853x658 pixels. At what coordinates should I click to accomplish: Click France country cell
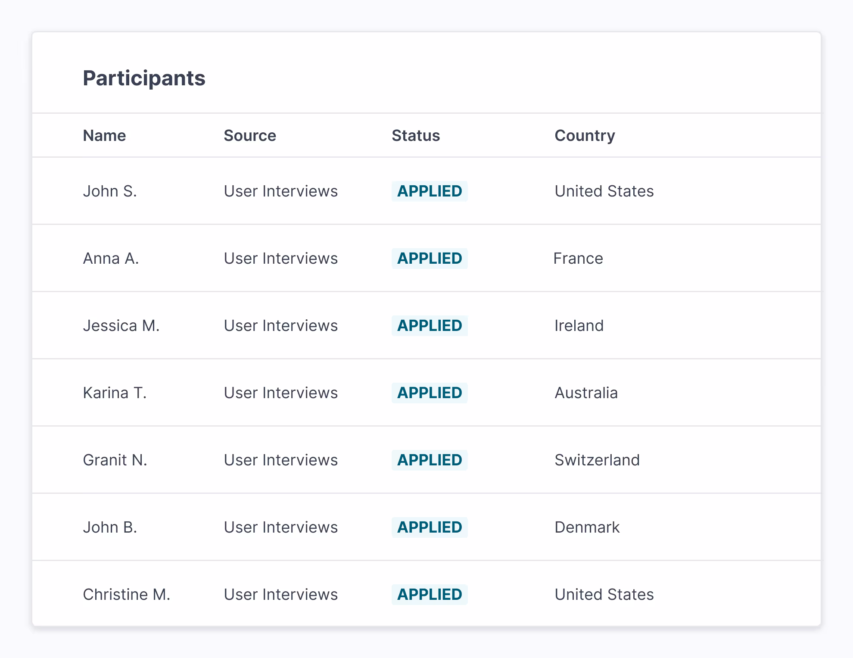578,258
